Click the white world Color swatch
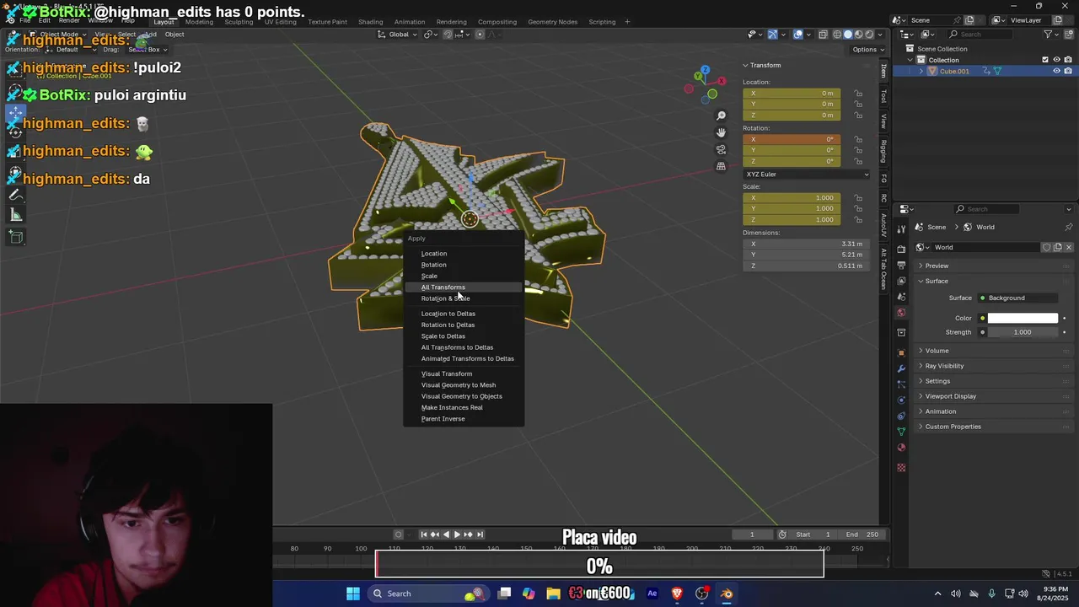Viewport: 1079px width, 607px height. coord(1023,318)
